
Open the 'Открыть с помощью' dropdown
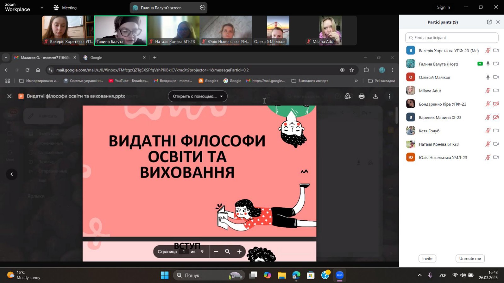[198, 96]
